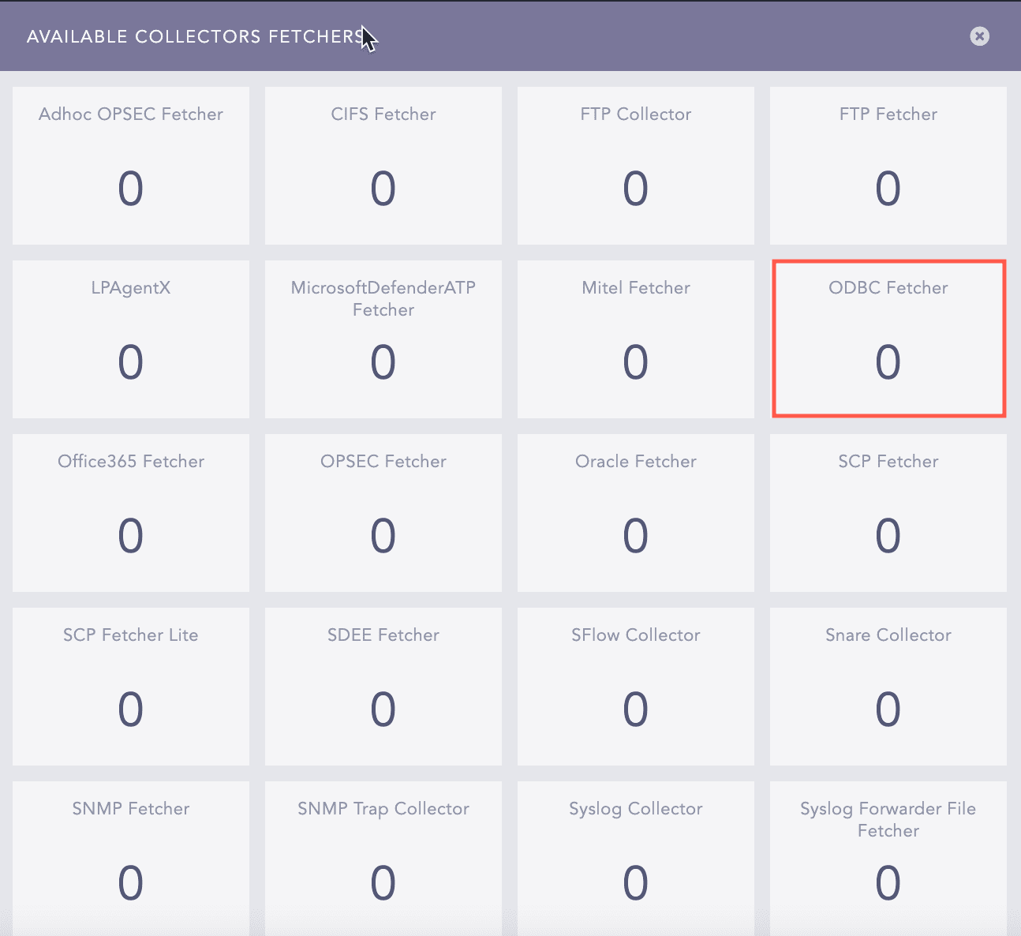Select the Adhoc OPSEC Fetcher tile
1021x936 pixels.
[131, 166]
